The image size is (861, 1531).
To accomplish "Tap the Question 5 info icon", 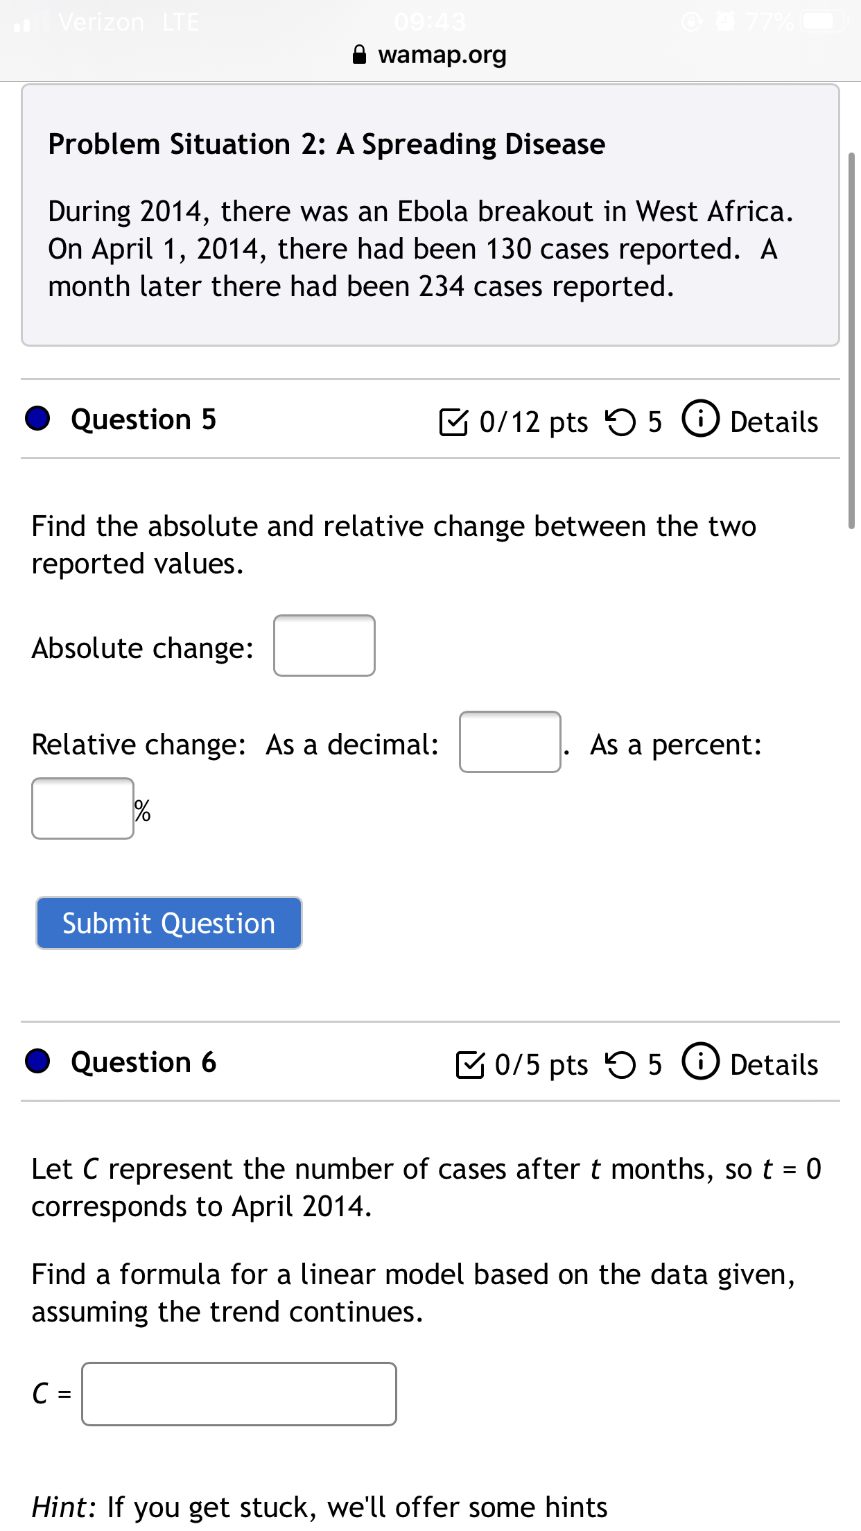I will (x=701, y=419).
